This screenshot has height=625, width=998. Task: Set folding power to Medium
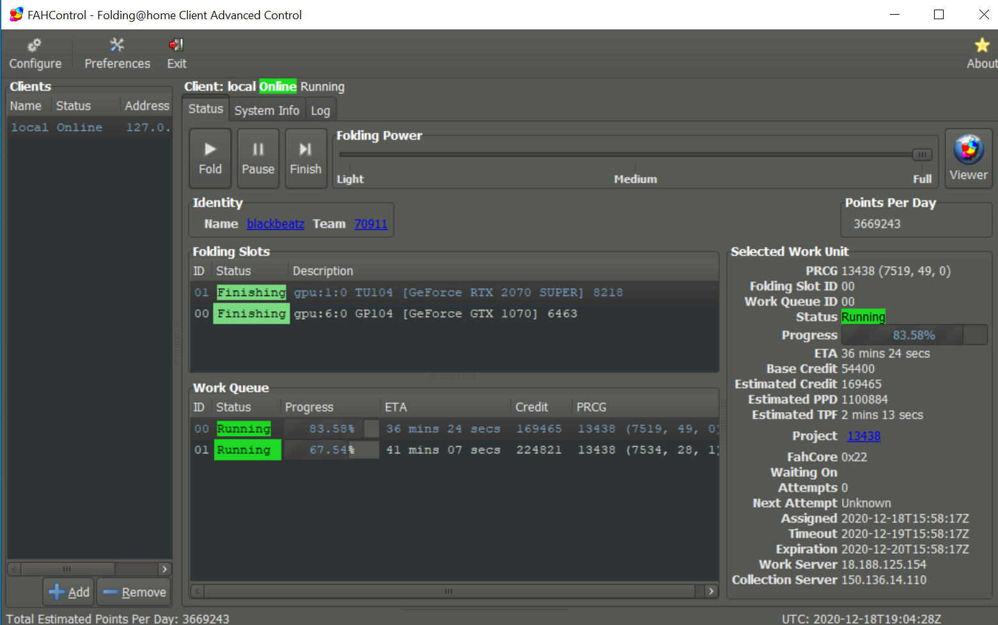pos(635,179)
